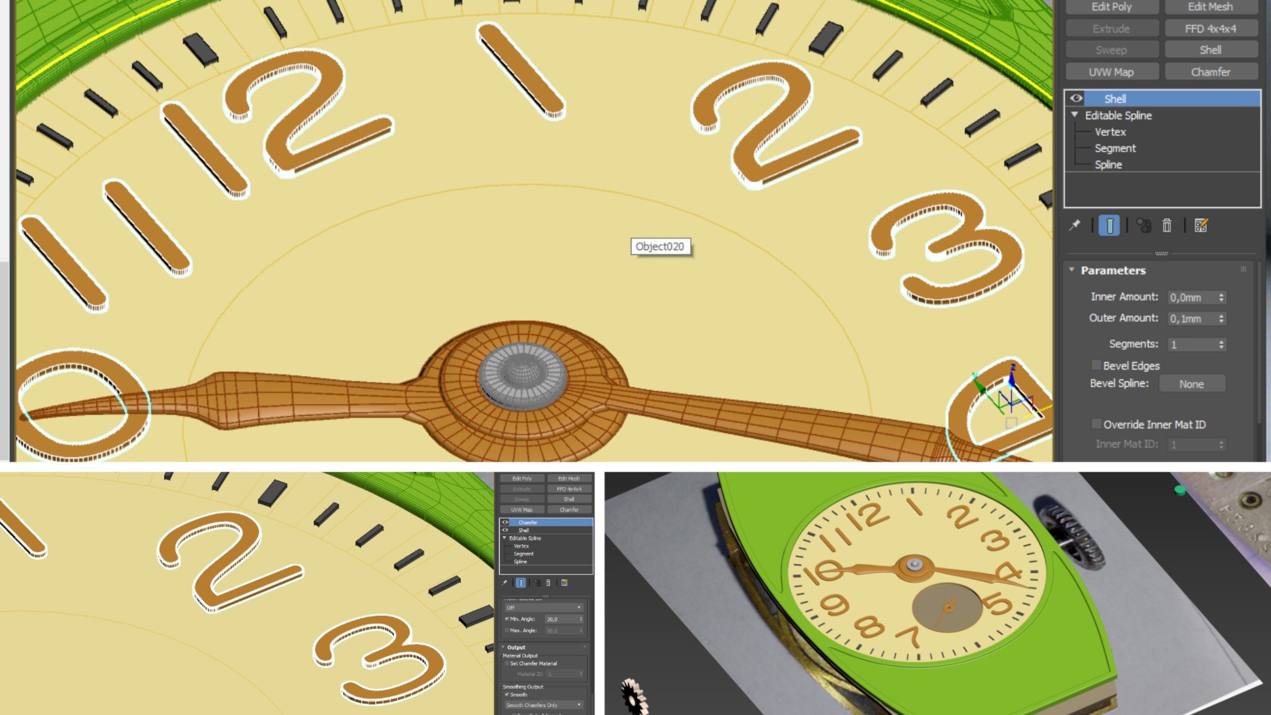Toggle the Shell modifier eye in bottom stack
The height and width of the screenshot is (715, 1271).
click(x=505, y=530)
